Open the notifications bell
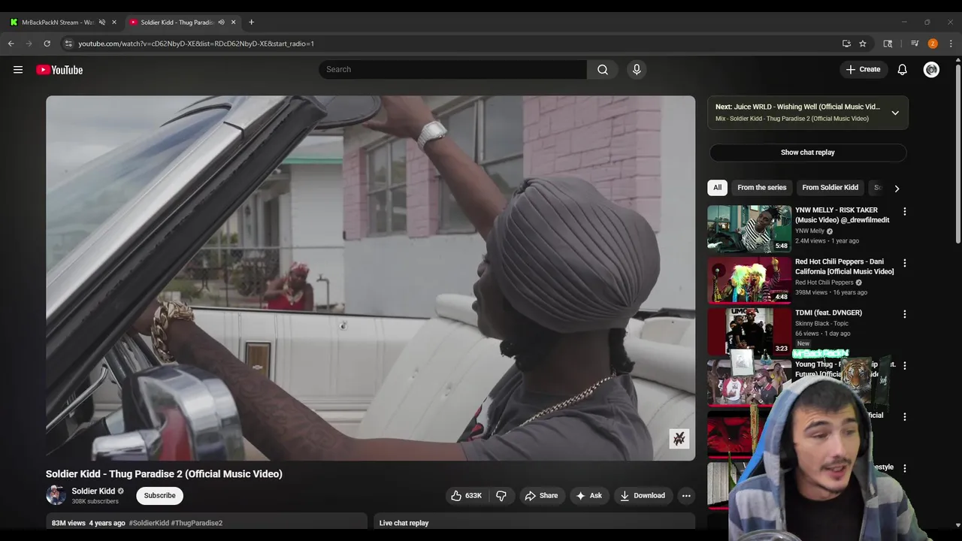This screenshot has height=541, width=962. click(902, 69)
